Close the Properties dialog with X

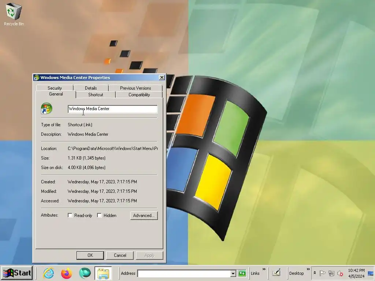pos(162,78)
